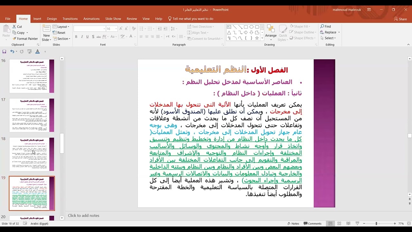Select the freeform scribble shape

pyautogui.click(x=229, y=38)
